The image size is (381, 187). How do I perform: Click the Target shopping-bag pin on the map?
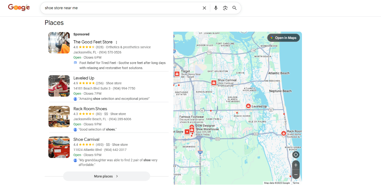pyautogui.click(x=177, y=74)
